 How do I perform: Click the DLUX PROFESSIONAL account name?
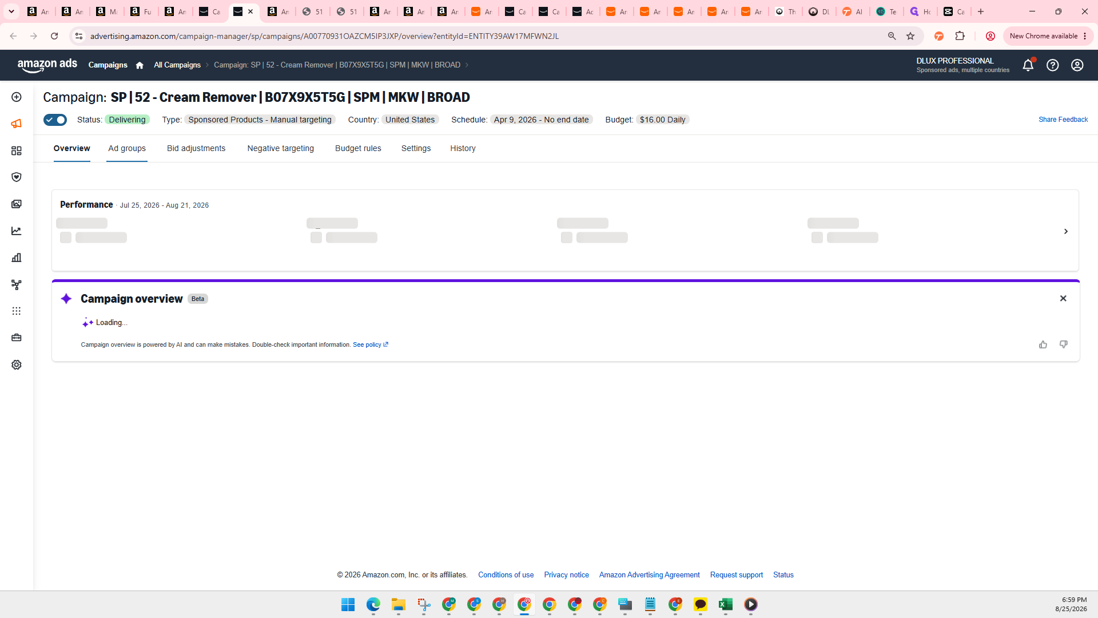(955, 61)
